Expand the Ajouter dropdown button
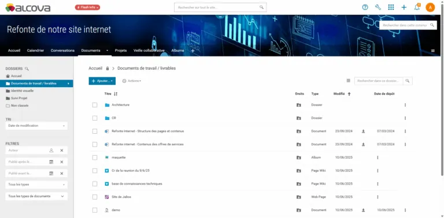Image resolution: width=444 pixels, height=218 pixels. pyautogui.click(x=102, y=81)
